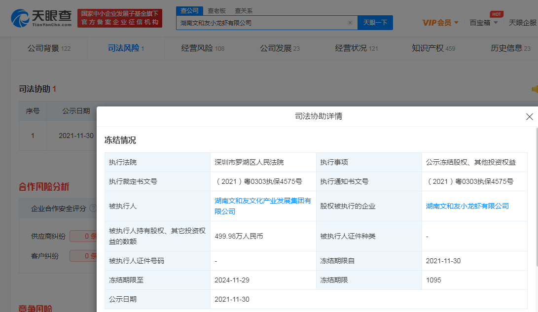Click the 国家中小企业发展子基金旗下 banner
The width and height of the screenshot is (538, 312).
120,18
